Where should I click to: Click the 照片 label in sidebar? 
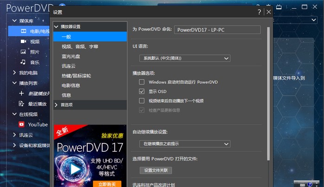35,52
